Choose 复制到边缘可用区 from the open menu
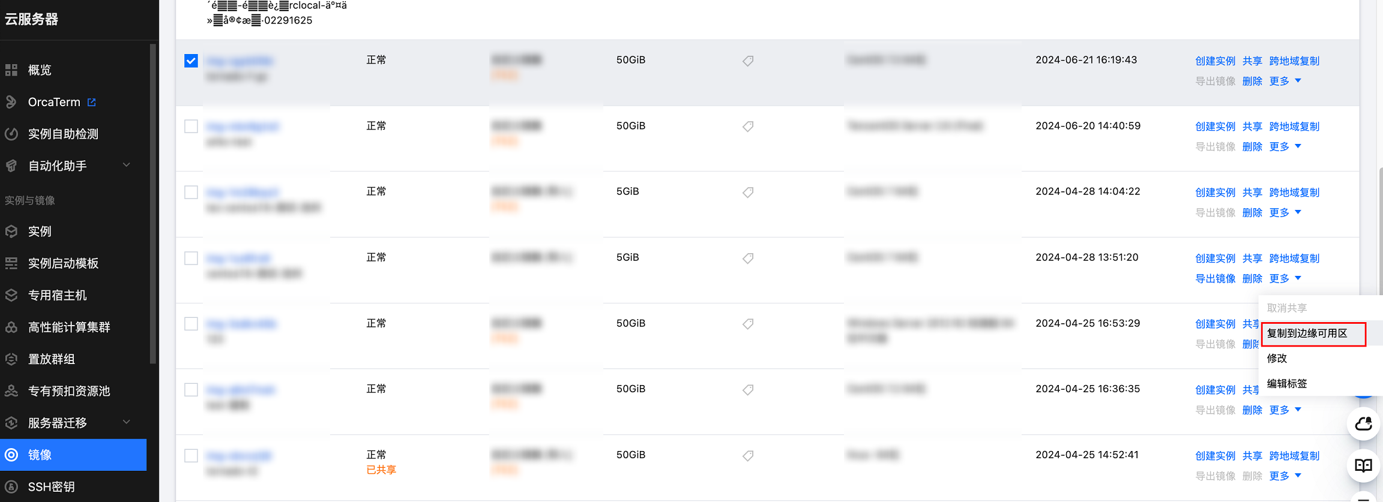Image resolution: width=1383 pixels, height=502 pixels. click(1307, 333)
